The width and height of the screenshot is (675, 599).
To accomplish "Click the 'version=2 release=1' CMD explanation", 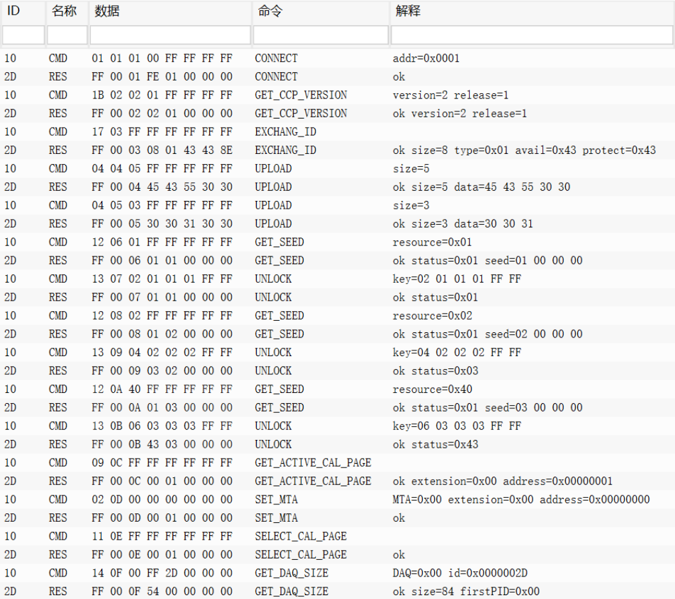I will pos(450,95).
